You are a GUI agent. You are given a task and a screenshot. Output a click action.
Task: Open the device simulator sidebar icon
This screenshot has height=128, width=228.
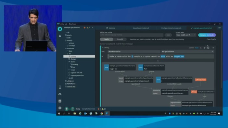[60, 87]
